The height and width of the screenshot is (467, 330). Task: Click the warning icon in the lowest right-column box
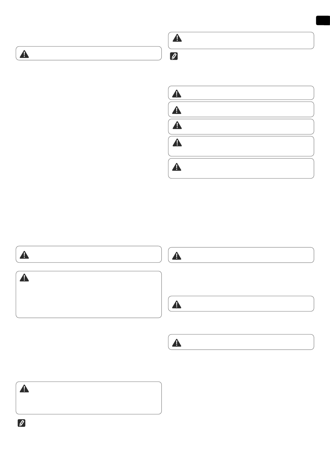tap(177, 343)
